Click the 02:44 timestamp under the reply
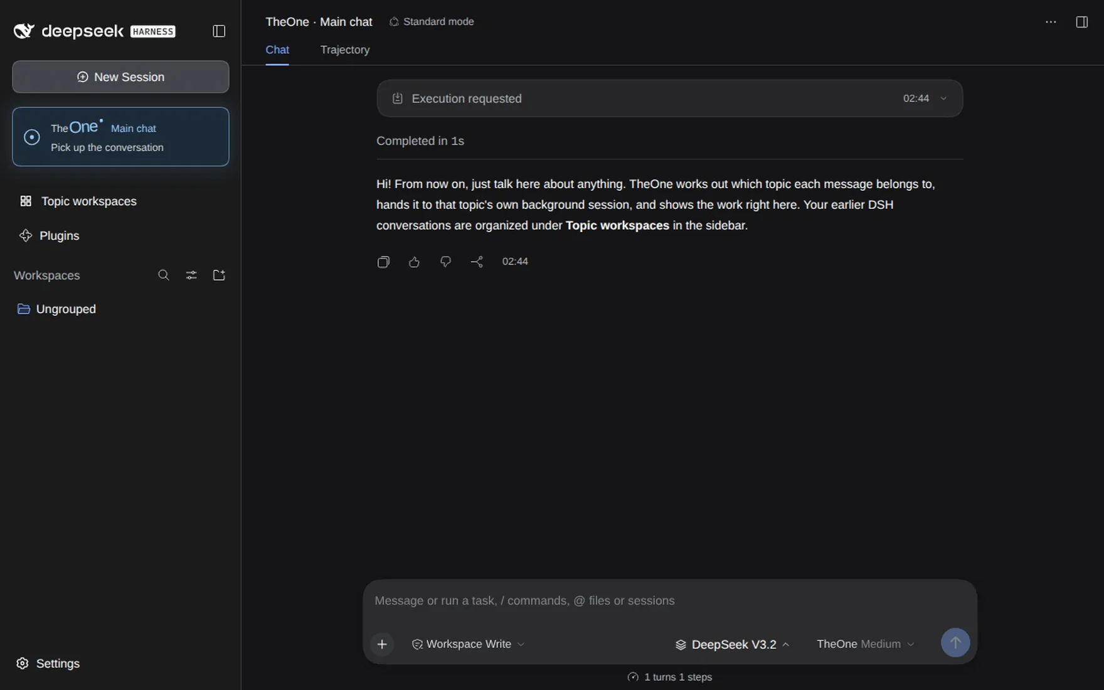The image size is (1104, 690). [515, 262]
